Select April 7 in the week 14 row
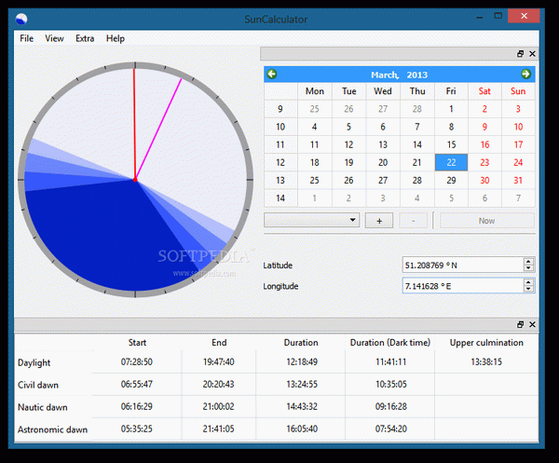 pyautogui.click(x=518, y=198)
